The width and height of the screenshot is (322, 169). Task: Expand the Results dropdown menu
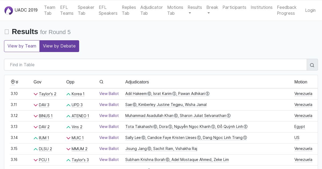coord(195,10)
